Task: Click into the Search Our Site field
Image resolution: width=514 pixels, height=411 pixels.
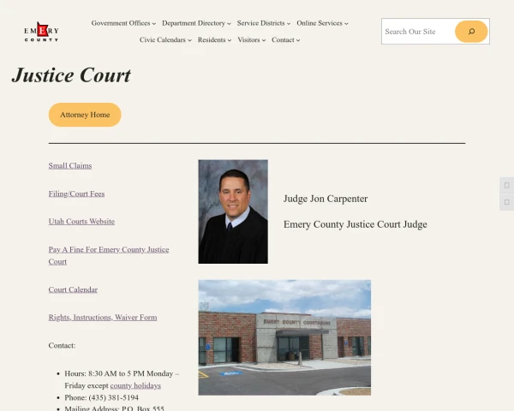Action: 418,32
